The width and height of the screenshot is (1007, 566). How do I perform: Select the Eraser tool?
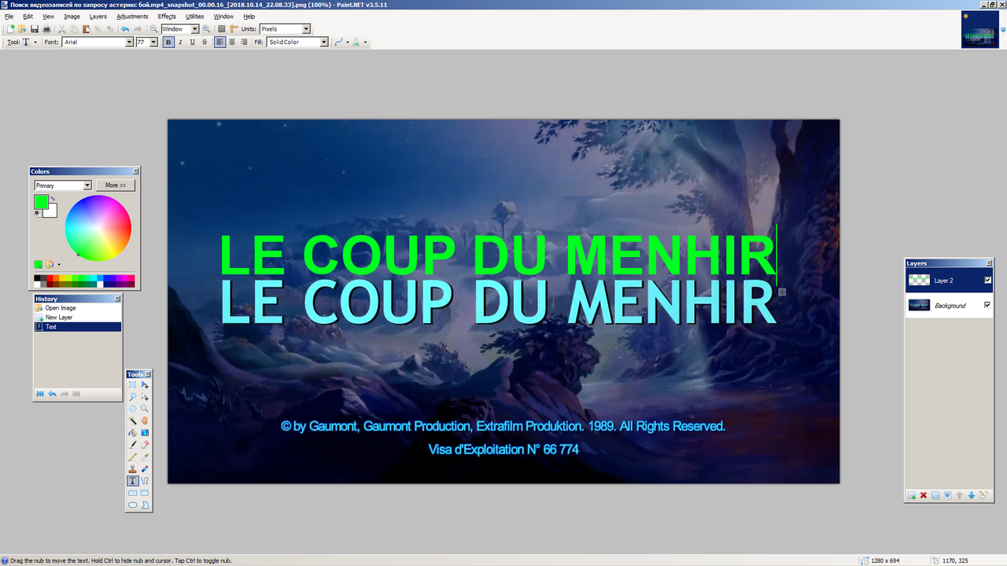[145, 445]
